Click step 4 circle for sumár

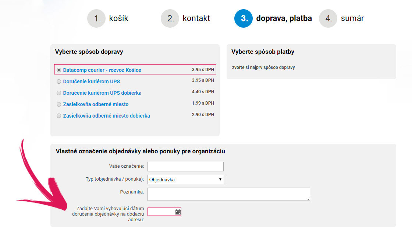328,18
